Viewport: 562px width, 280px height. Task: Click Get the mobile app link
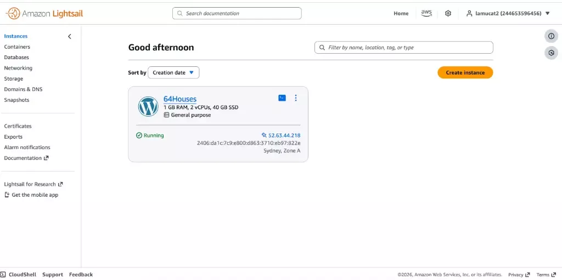tap(31, 195)
